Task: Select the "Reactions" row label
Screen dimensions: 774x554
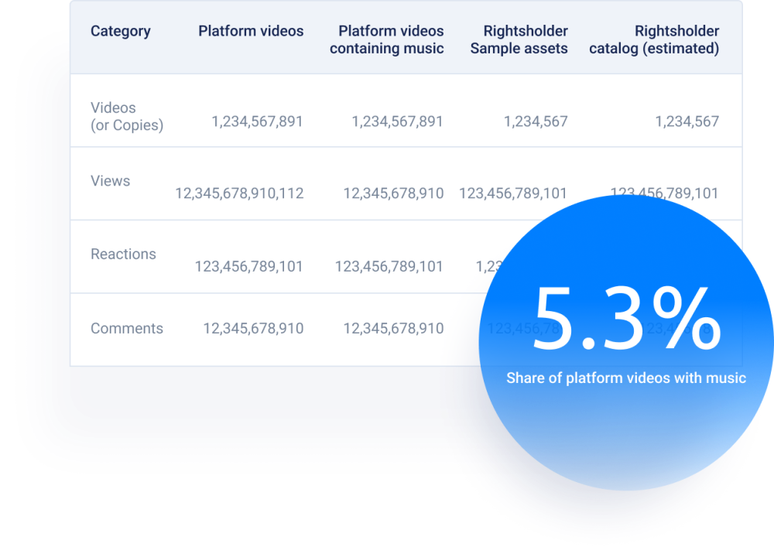Action: (x=123, y=254)
